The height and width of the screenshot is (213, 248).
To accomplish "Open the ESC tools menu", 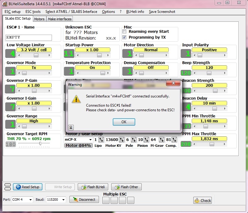I will [33, 12].
